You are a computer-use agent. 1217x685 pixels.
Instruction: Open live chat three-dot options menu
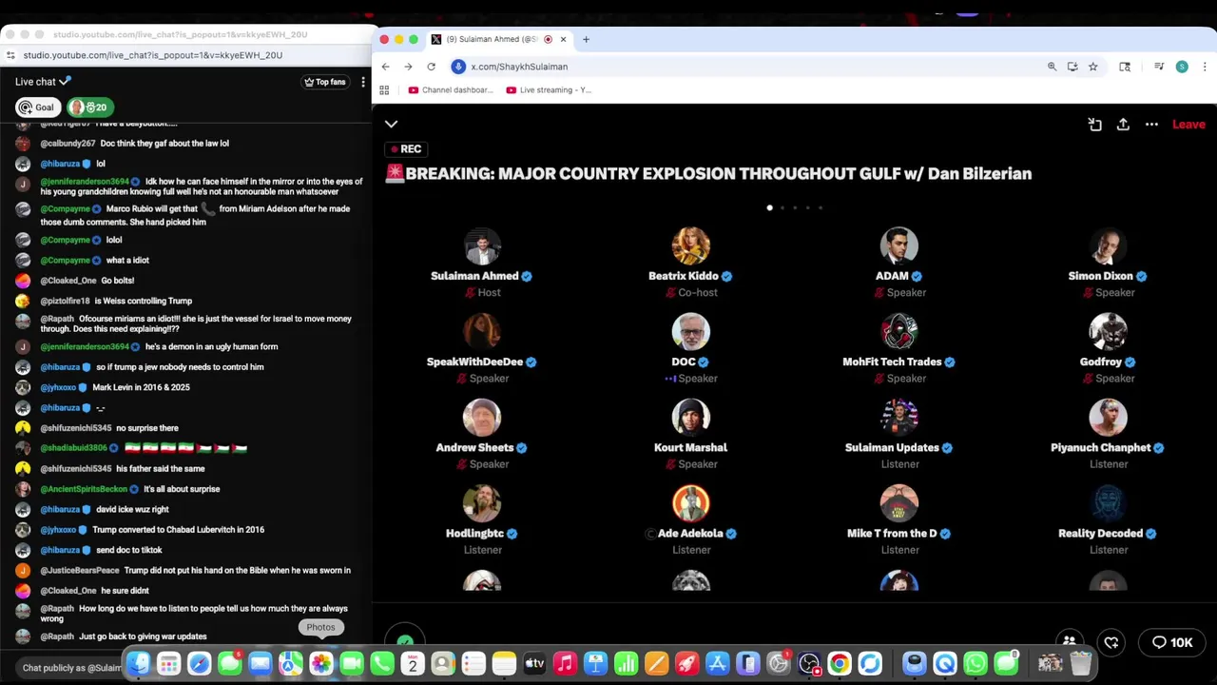pos(362,82)
